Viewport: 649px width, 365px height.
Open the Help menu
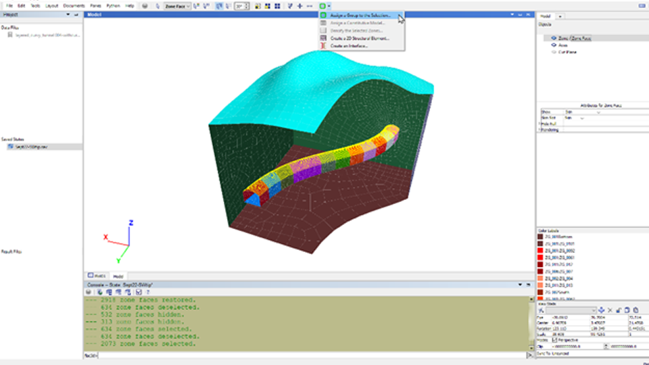[x=130, y=6]
